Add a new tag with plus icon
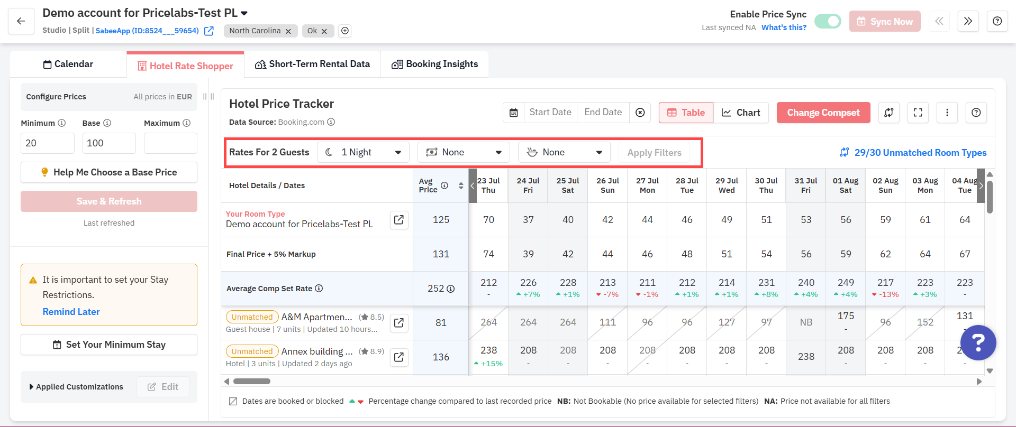Image resolution: width=1016 pixels, height=427 pixels. coord(345,31)
